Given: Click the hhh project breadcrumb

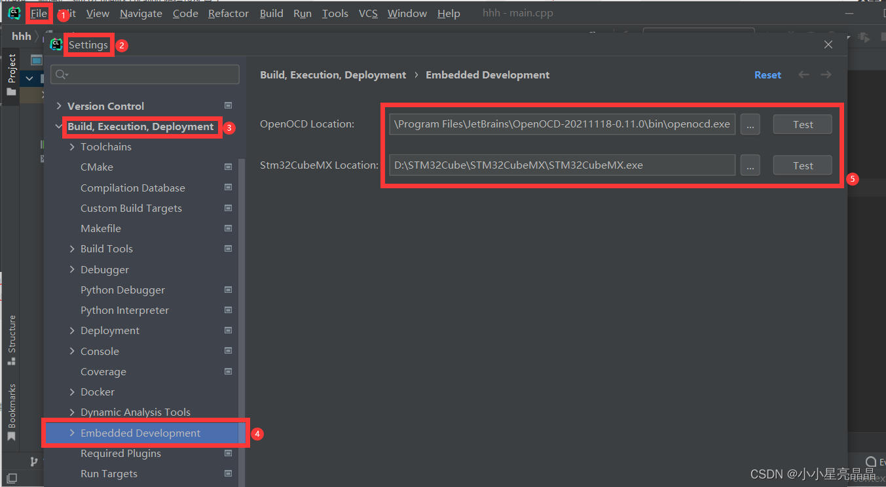Looking at the screenshot, I should coord(22,36).
